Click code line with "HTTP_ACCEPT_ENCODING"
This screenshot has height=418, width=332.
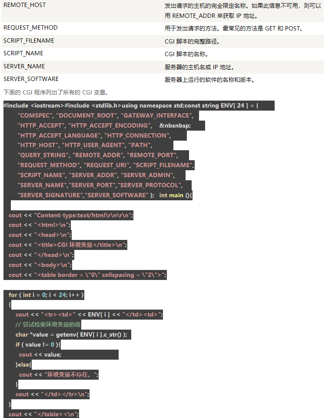104,125
